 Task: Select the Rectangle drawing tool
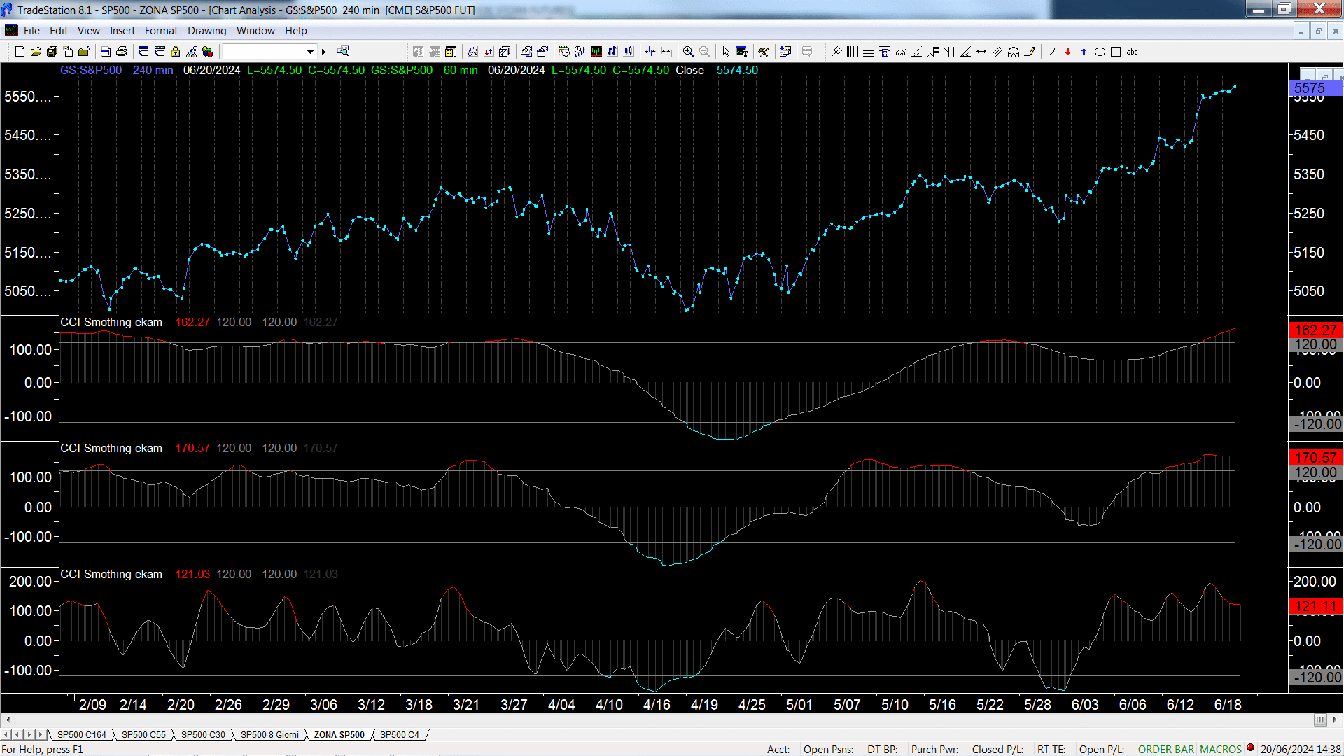point(1116,52)
